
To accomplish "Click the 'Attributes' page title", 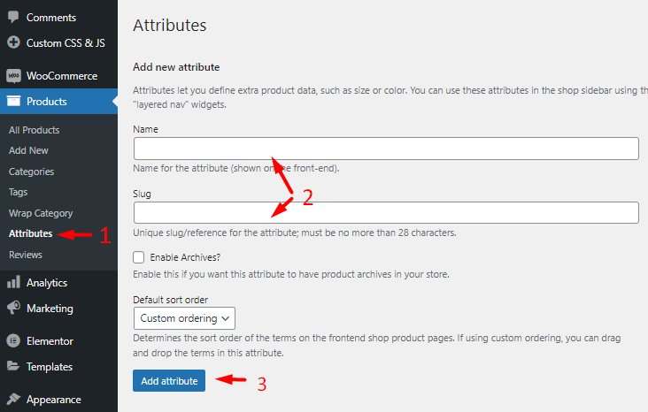I will [x=169, y=25].
